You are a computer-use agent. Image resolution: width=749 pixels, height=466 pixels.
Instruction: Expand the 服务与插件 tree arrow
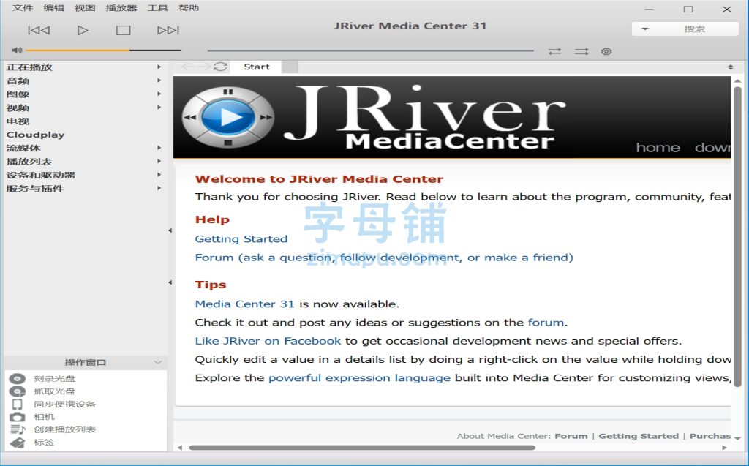click(159, 188)
